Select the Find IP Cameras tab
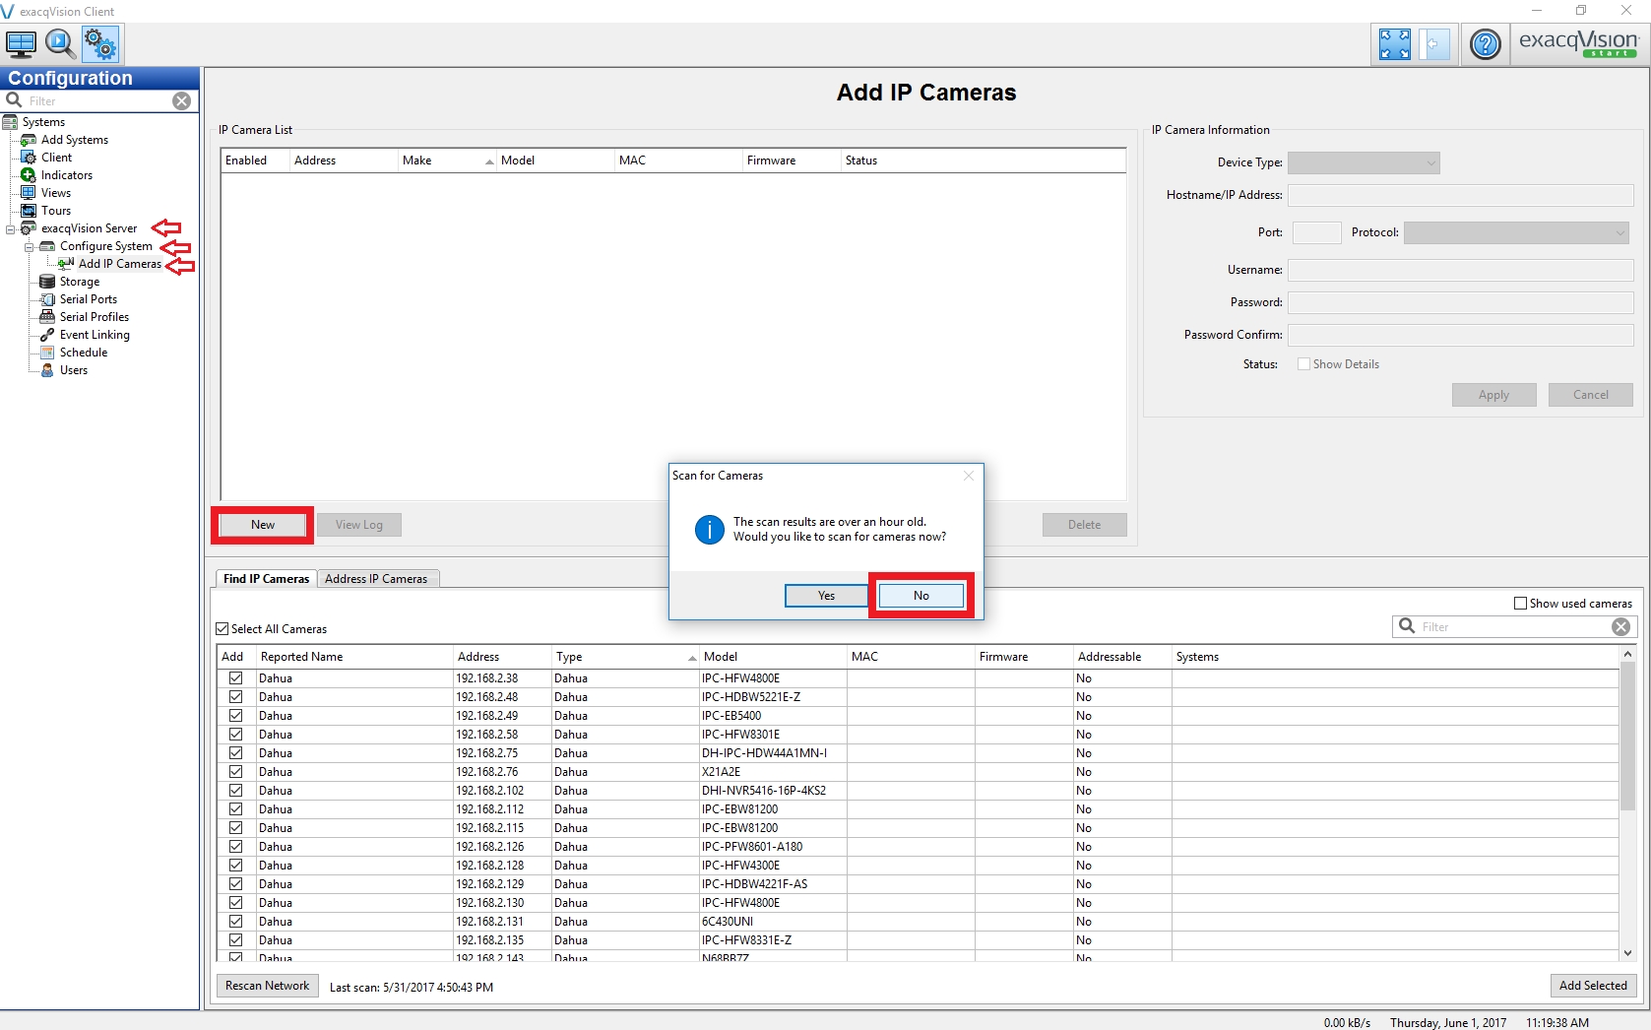The width and height of the screenshot is (1651, 1030). pos(266,579)
